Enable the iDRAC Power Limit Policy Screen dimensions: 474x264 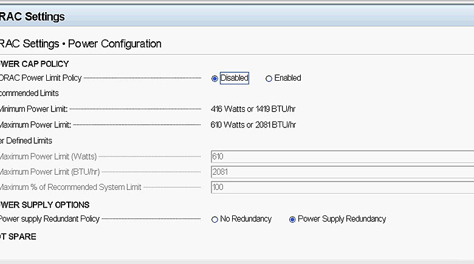click(269, 78)
